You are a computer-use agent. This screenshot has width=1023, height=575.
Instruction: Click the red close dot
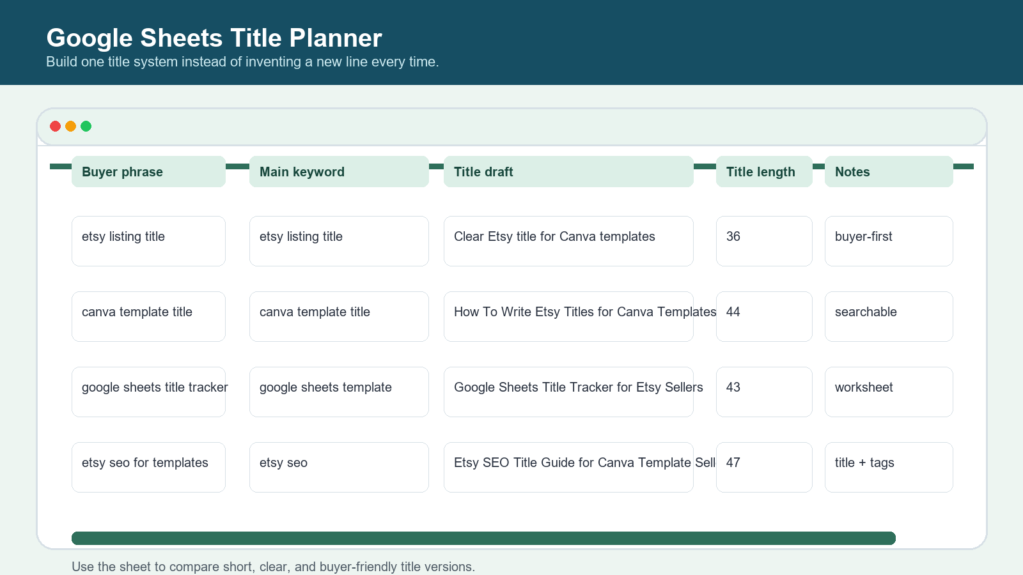pyautogui.click(x=56, y=126)
